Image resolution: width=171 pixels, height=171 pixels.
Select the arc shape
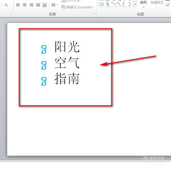113,4
